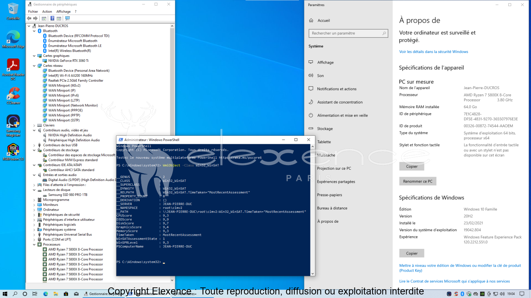
Task: Click the Back arrow in Device Manager toolbar
Action: point(29,18)
